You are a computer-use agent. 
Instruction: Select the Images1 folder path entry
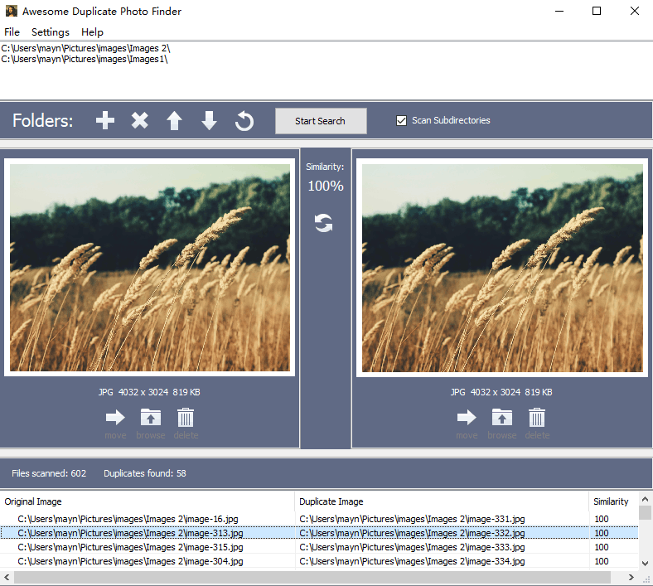click(x=85, y=59)
